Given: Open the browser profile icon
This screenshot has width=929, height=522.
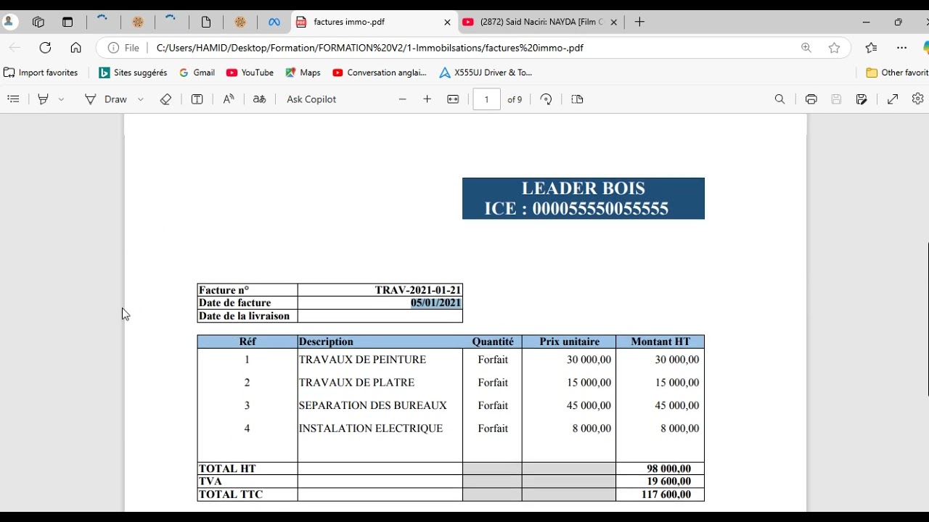Looking at the screenshot, I should [9, 22].
